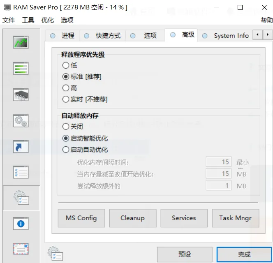The width and height of the screenshot is (273, 263).
Task: Select the blue arrow shortcuts sidebar icon
Action: click(x=21, y=146)
